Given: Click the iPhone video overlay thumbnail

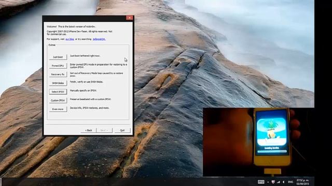Looking at the screenshot, I should point(258,142).
